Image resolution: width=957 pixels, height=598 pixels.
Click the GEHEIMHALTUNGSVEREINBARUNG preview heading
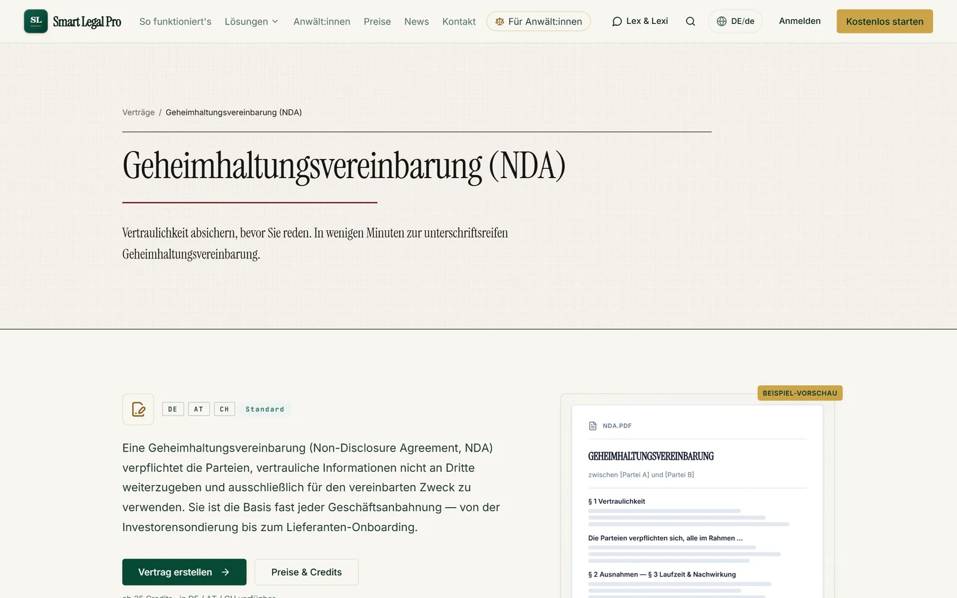[651, 456]
